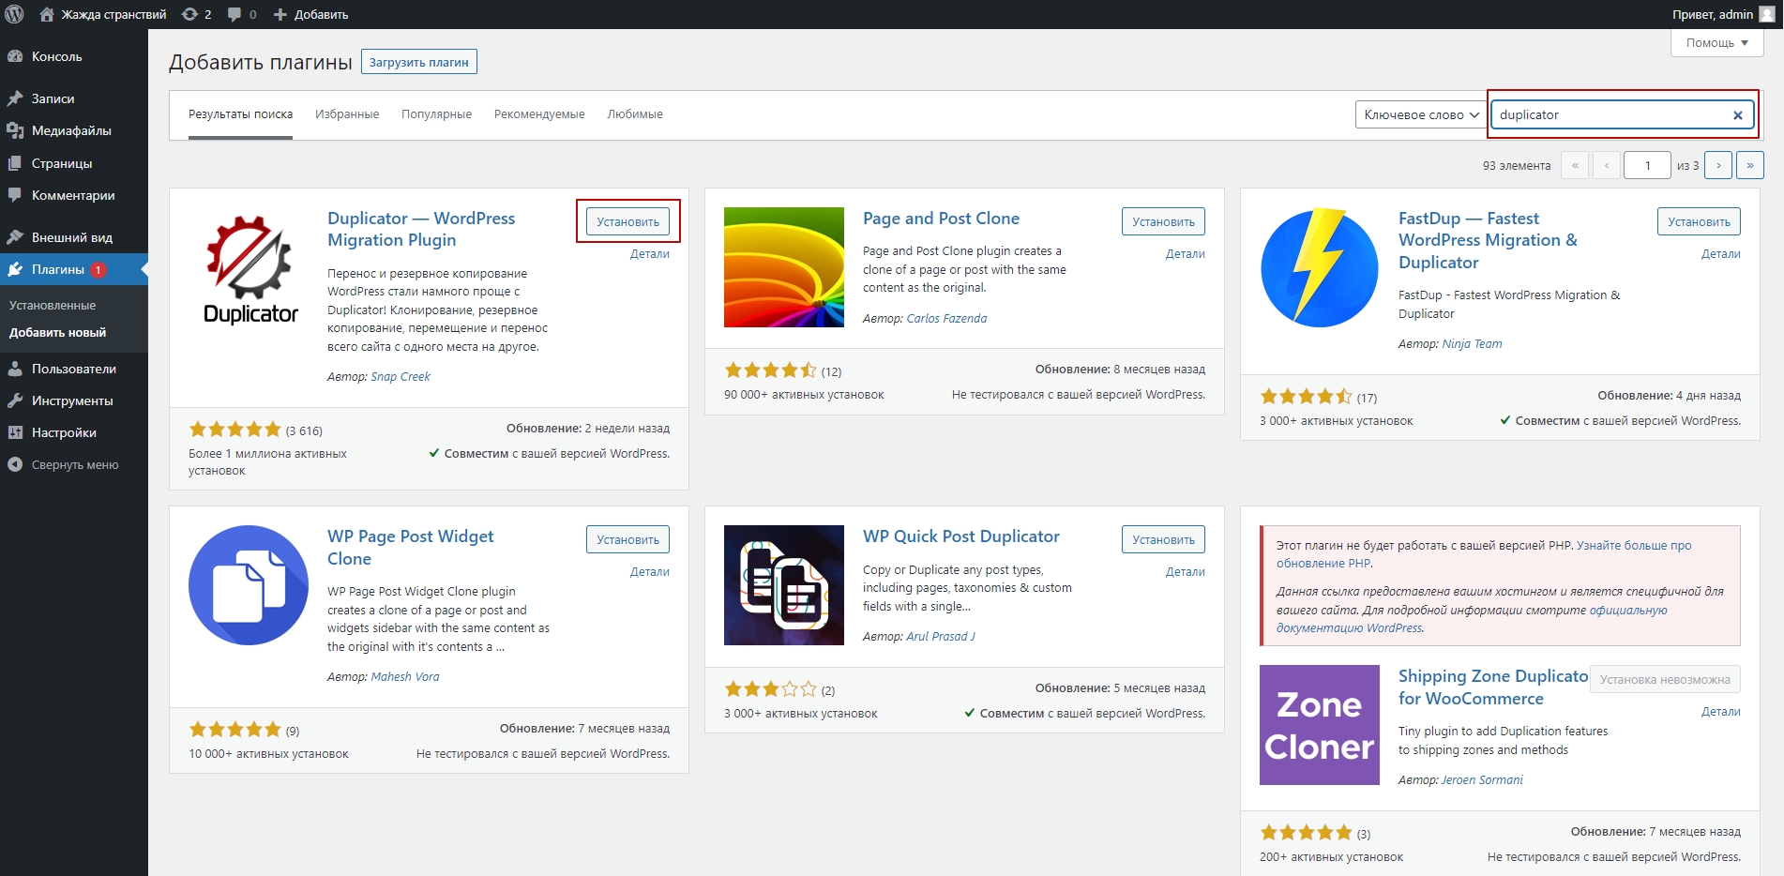Viewport: 1784px width, 876px height.
Task: Jump to last page of results
Action: [x=1750, y=165]
